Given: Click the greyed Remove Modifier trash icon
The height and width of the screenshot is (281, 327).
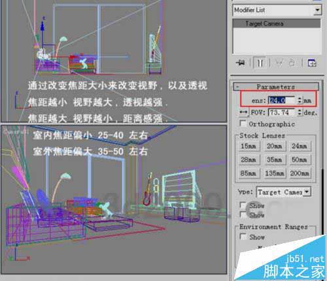Looking at the screenshot, I should (x=292, y=63).
